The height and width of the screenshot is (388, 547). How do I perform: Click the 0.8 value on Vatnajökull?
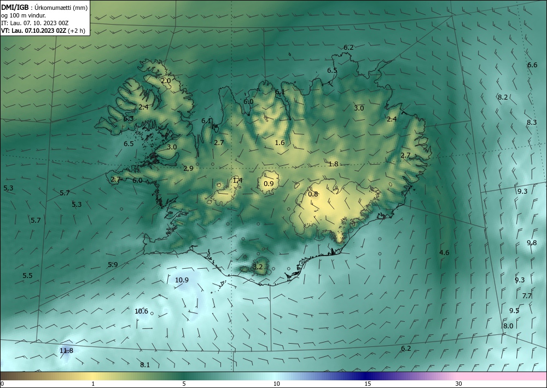313,194
